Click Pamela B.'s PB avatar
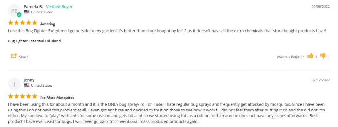This screenshot has width=338, height=127. pyautogui.click(x=15, y=11)
